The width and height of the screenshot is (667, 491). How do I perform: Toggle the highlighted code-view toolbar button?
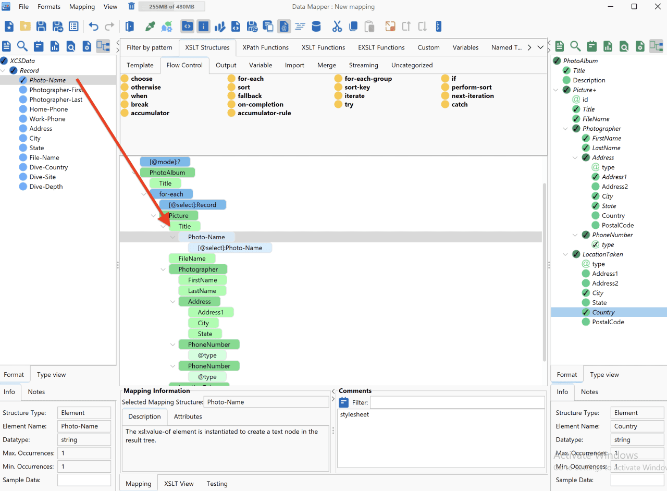[x=187, y=26]
